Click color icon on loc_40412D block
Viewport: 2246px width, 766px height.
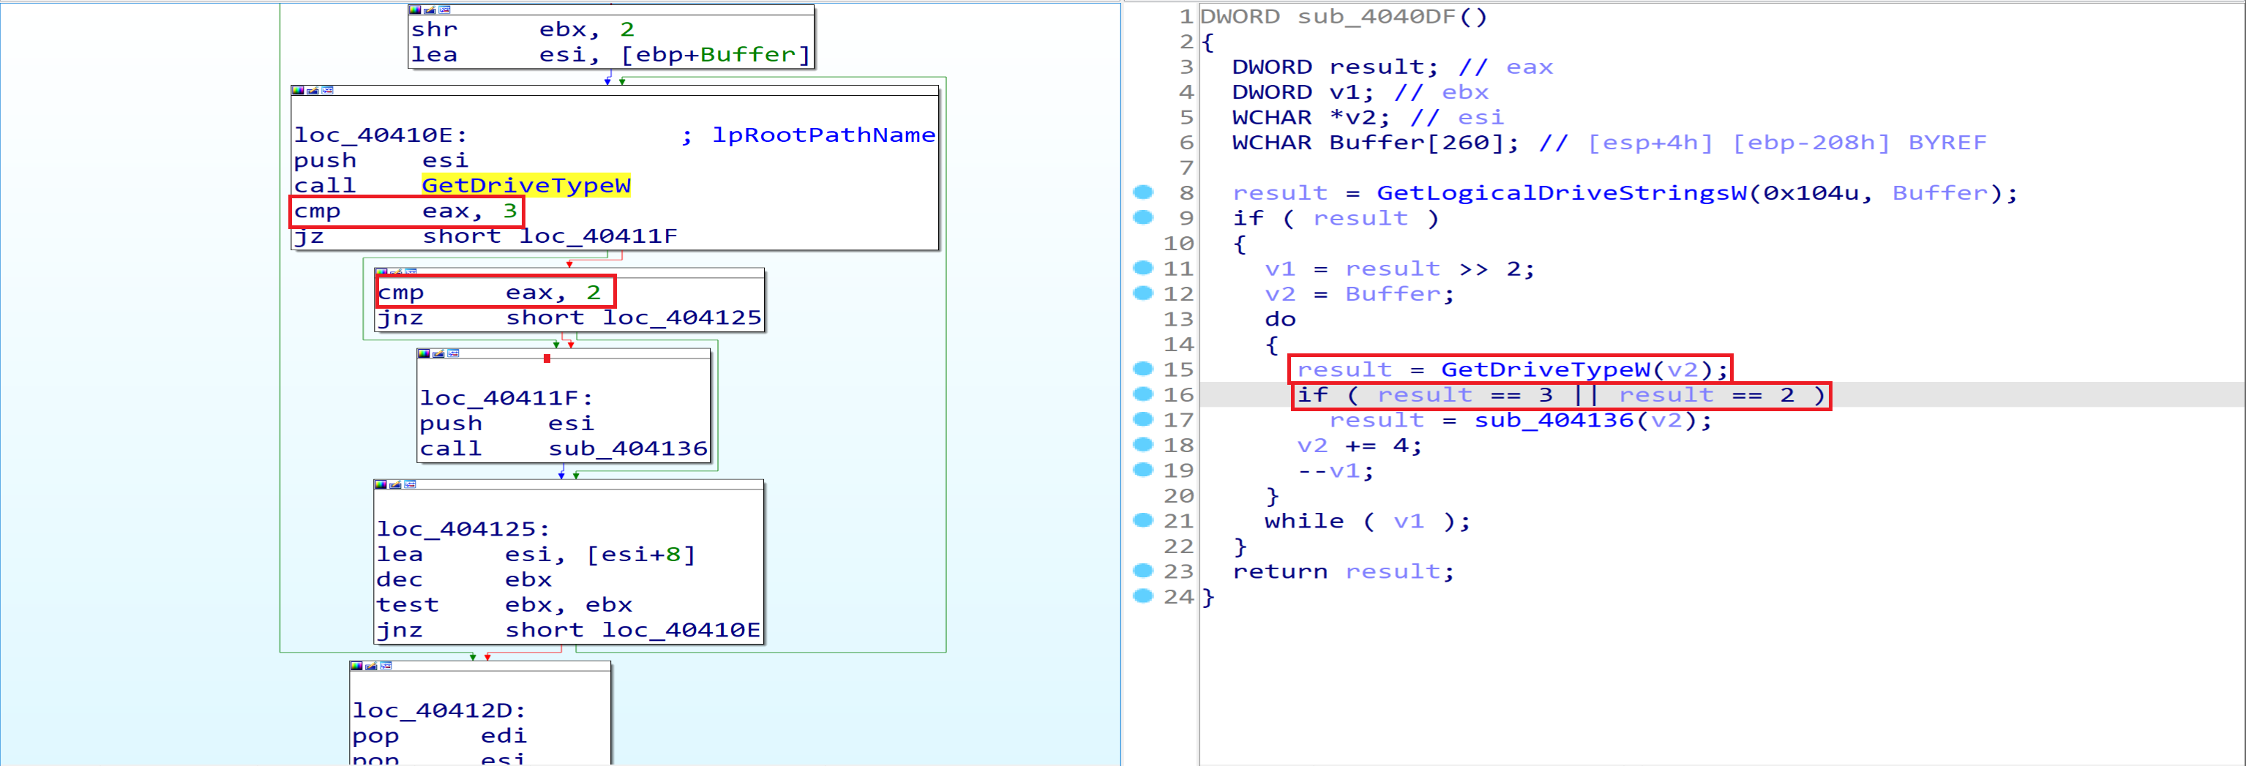pyautogui.click(x=356, y=666)
